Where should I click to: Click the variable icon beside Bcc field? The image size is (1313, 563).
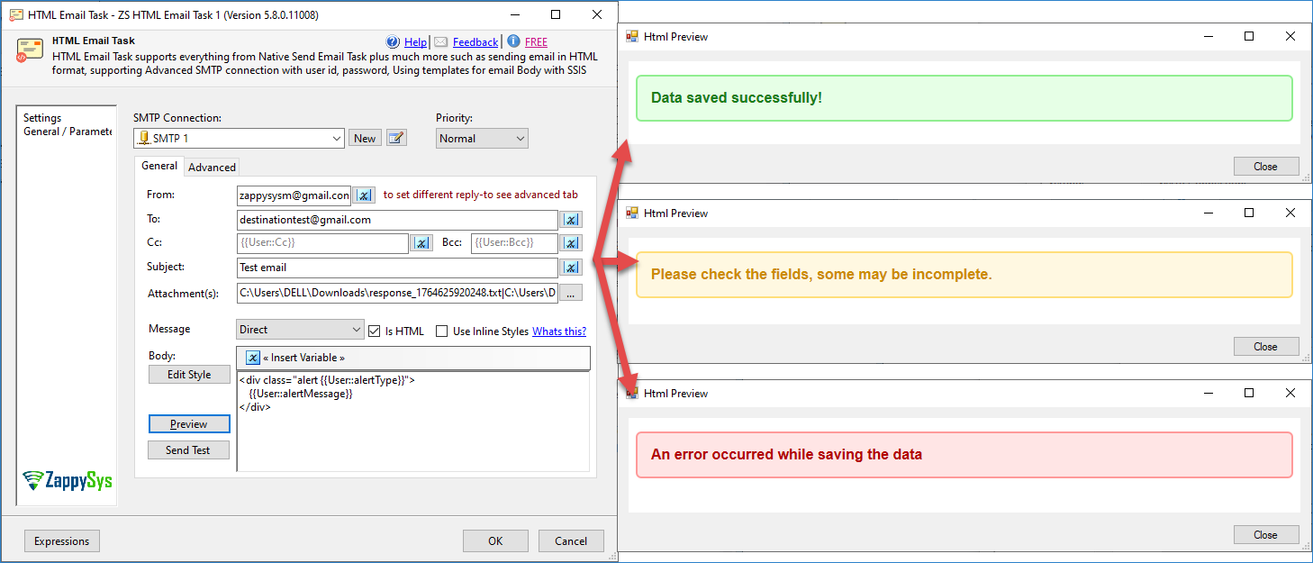[x=571, y=243]
